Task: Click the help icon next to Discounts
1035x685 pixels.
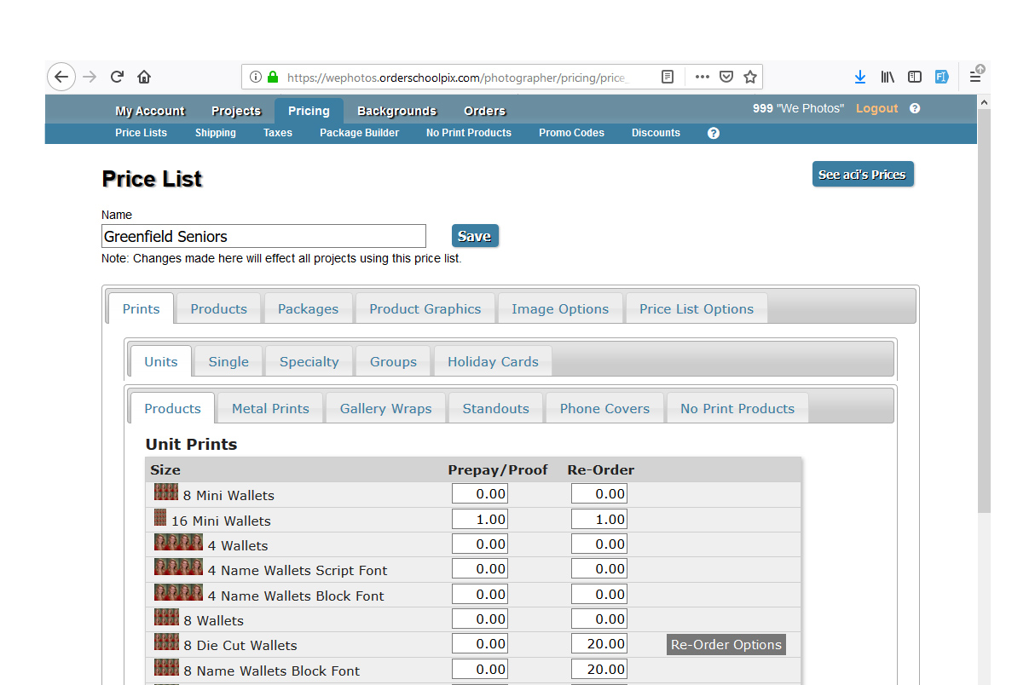Action: pos(714,133)
